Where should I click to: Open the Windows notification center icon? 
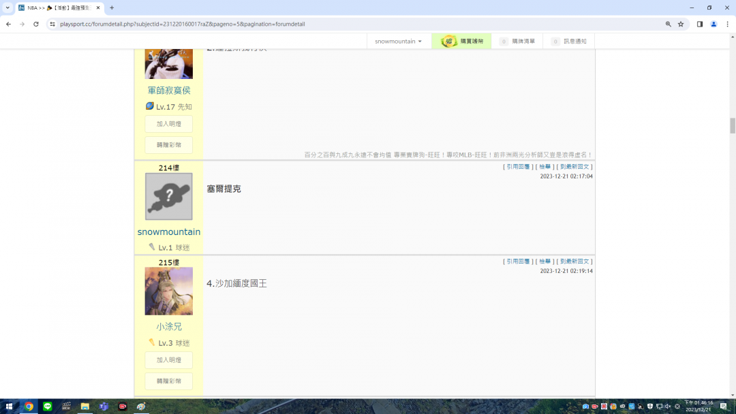724,407
